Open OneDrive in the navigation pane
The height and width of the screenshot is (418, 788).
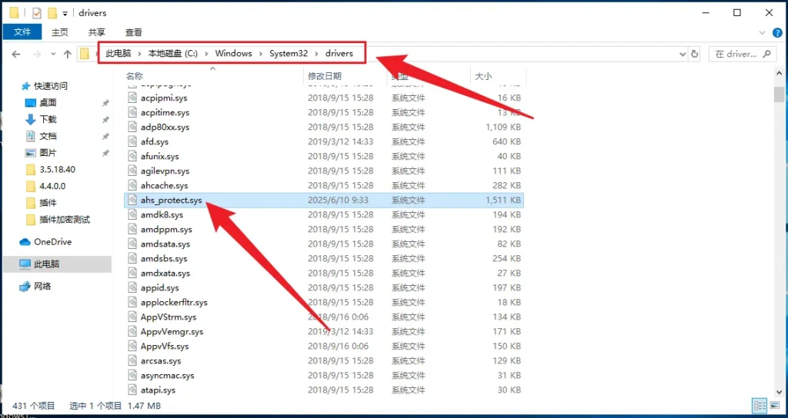pyautogui.click(x=52, y=242)
